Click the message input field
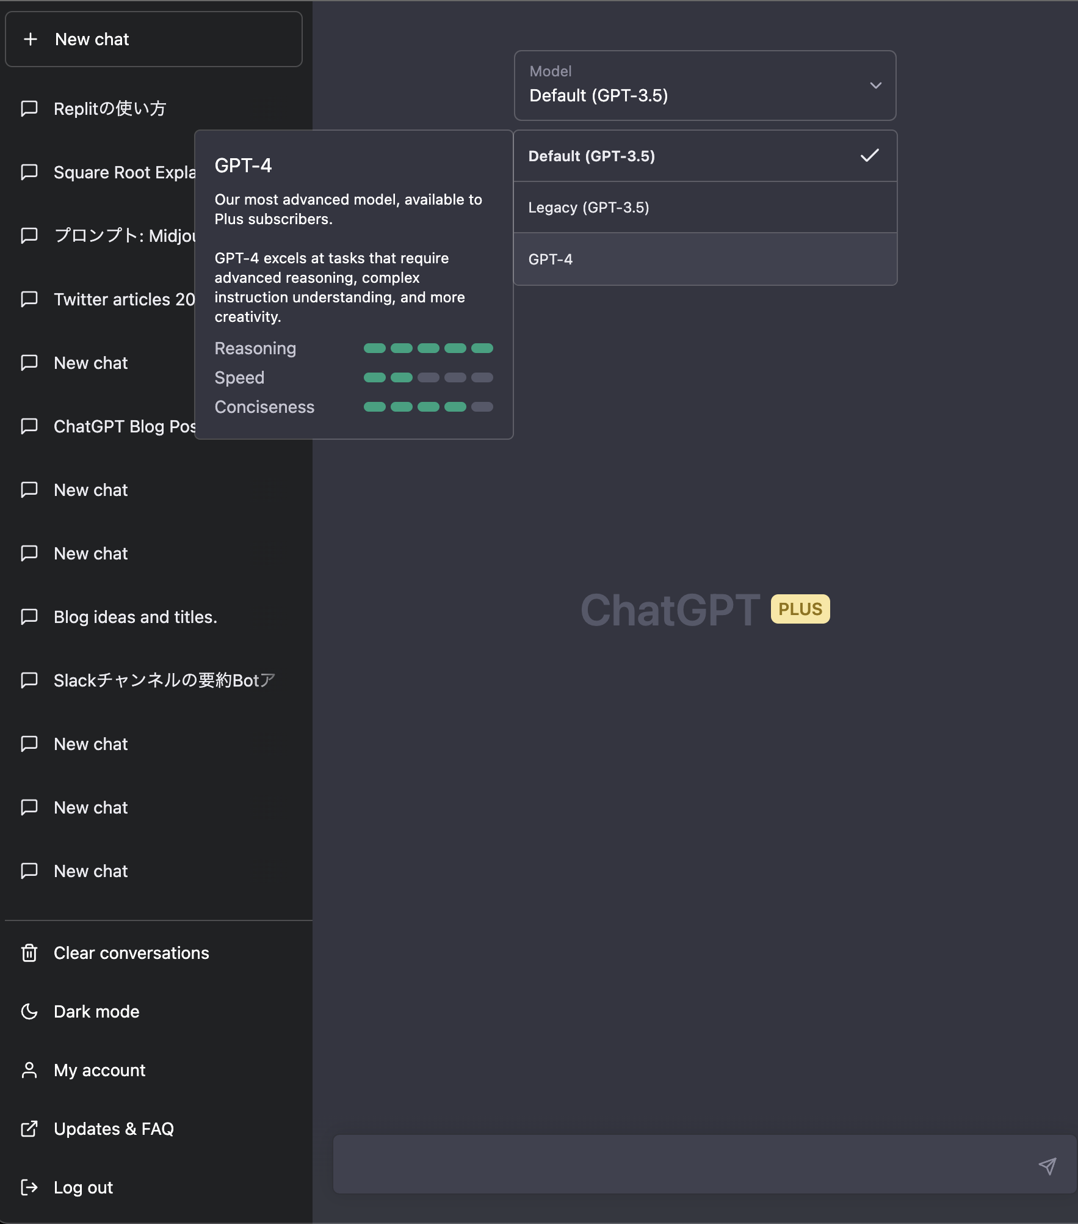1078x1224 pixels. 704,1164
